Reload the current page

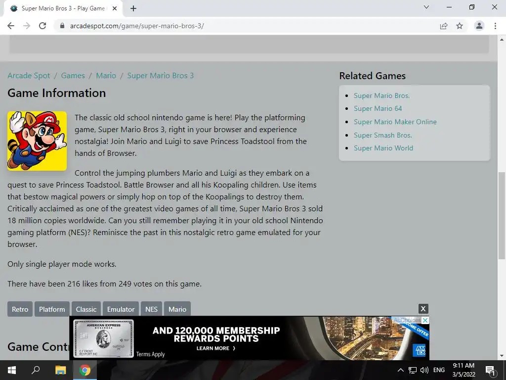42,26
